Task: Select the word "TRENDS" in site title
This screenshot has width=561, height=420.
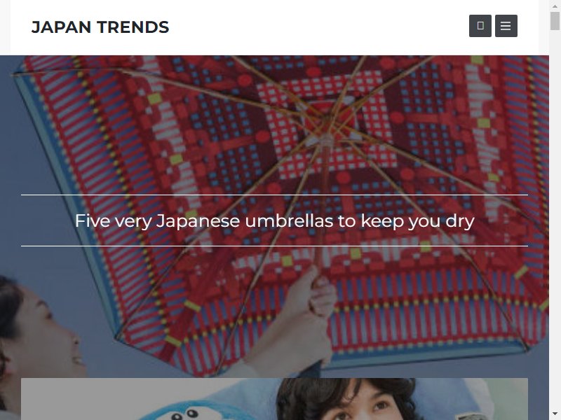Action: (133, 27)
